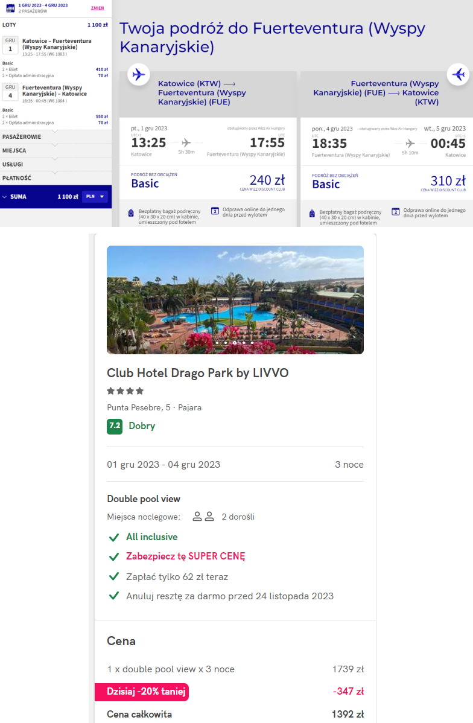Expand the SUMA total chevron
473x723 pixels.
[5, 197]
